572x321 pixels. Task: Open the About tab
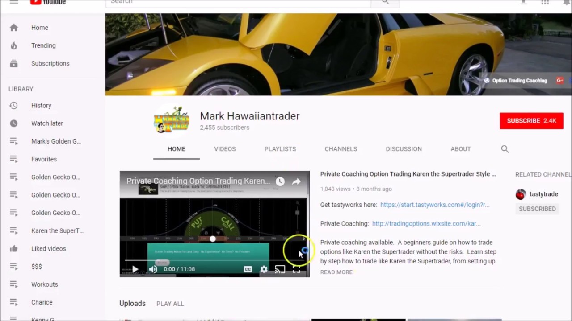click(x=461, y=149)
